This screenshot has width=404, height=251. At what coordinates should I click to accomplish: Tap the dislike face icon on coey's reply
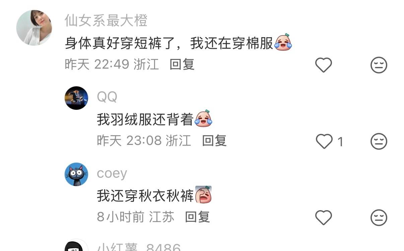[x=379, y=218]
